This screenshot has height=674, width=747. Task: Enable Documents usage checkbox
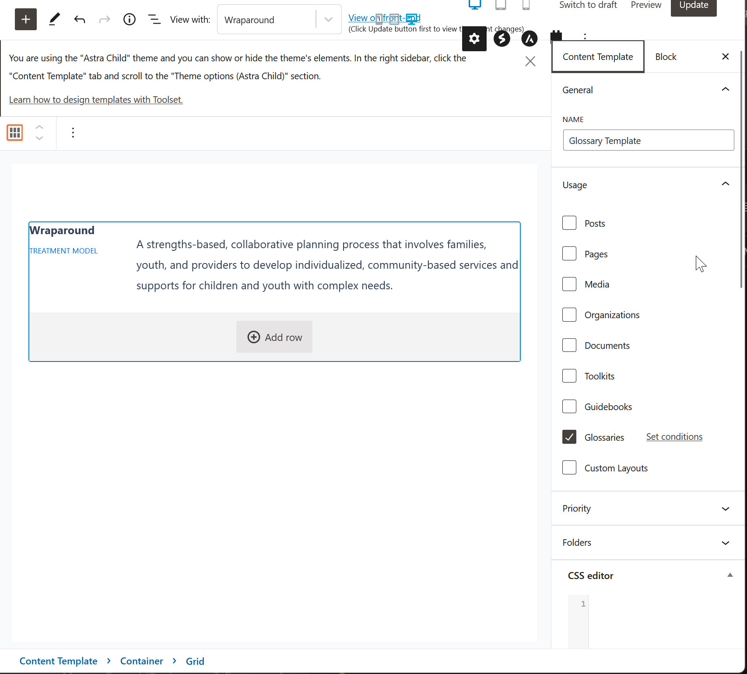[569, 345]
